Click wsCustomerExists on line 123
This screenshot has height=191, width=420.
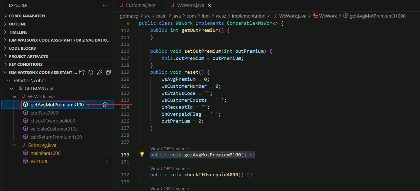184,100
